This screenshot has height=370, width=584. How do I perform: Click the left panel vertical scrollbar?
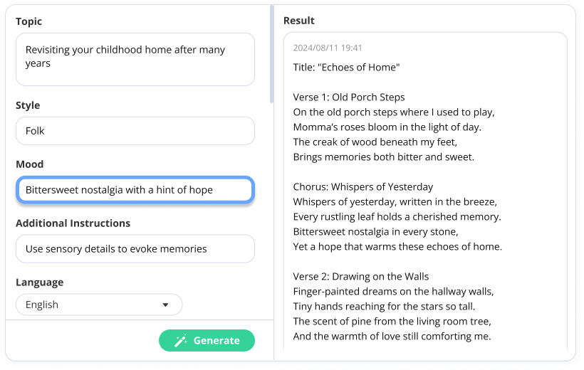272,54
